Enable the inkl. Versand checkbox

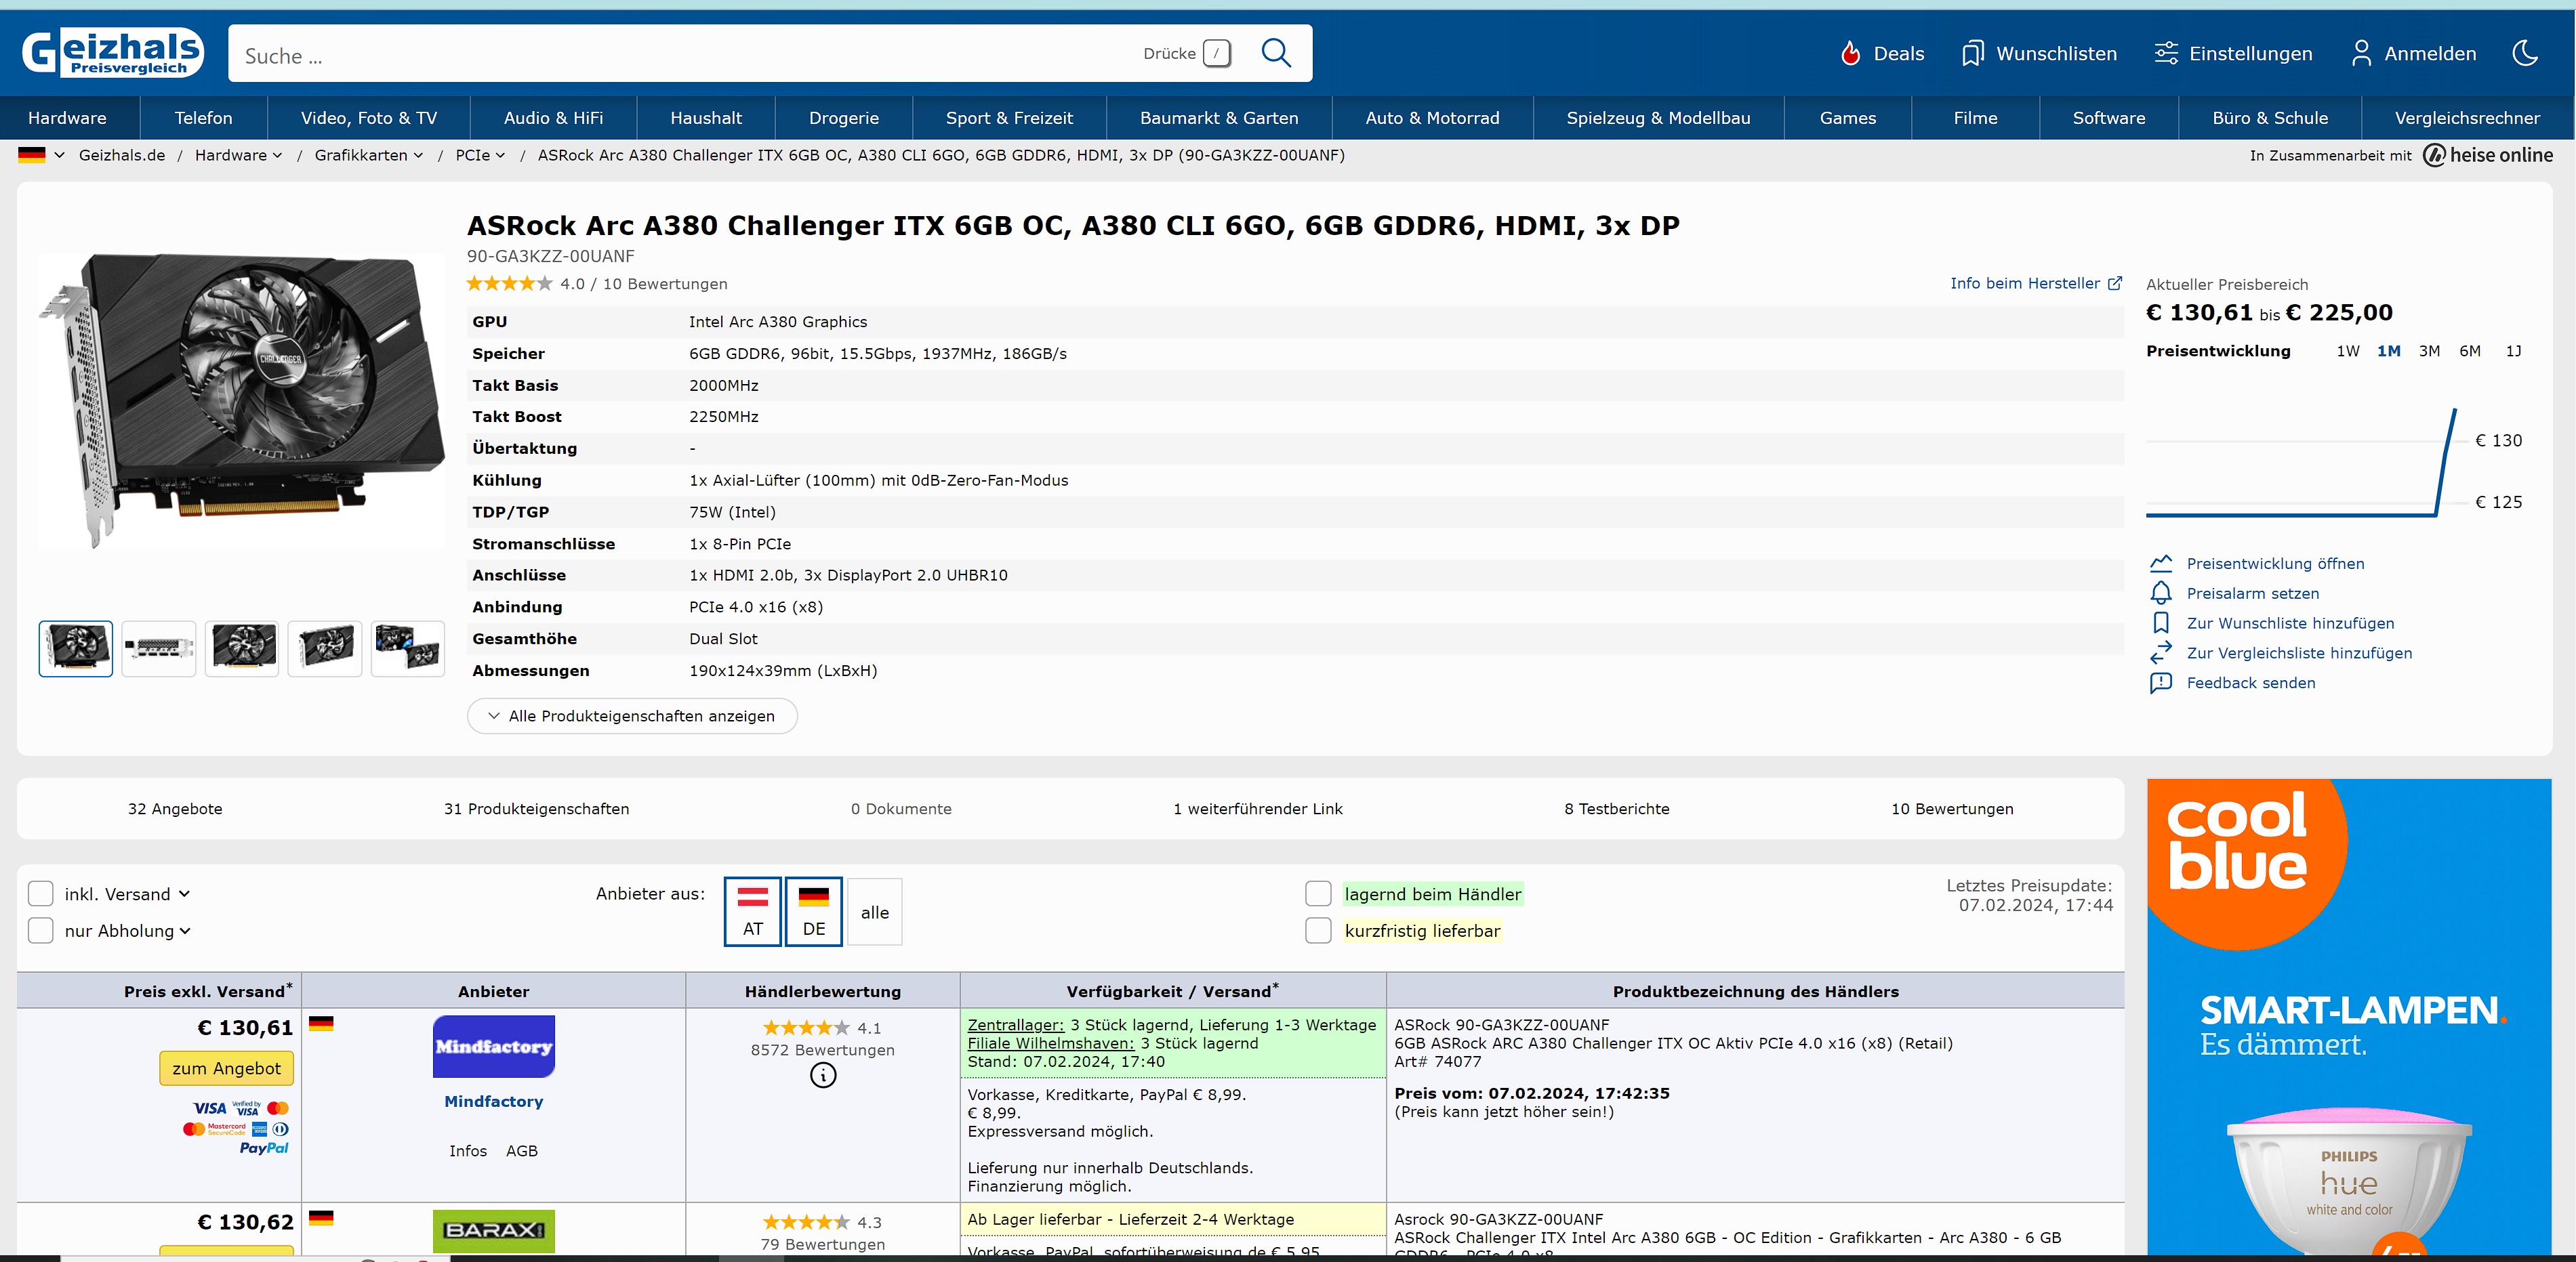(x=41, y=893)
